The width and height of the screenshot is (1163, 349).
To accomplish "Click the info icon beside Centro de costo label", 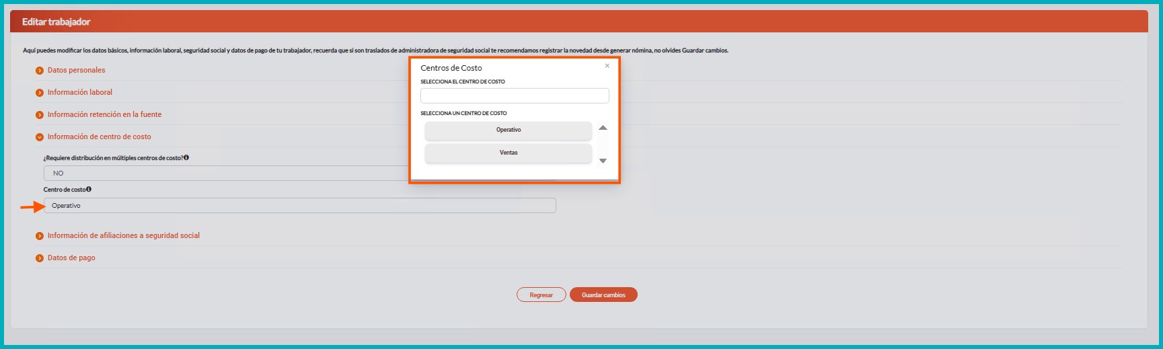I will pos(89,190).
